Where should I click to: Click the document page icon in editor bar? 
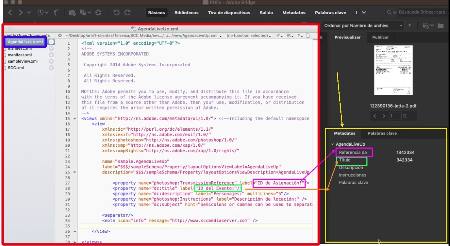click(308, 36)
